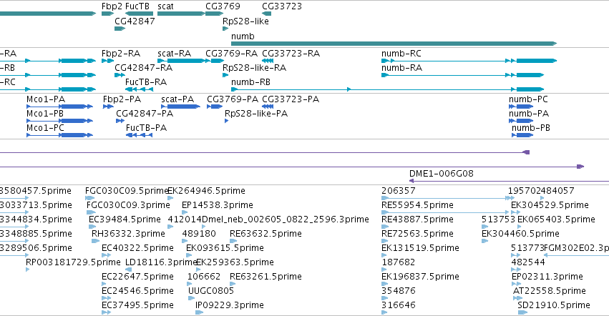This screenshot has width=609, height=316.
Task: Click EST EP14538.3prime
Action: pyautogui.click(x=185, y=212)
